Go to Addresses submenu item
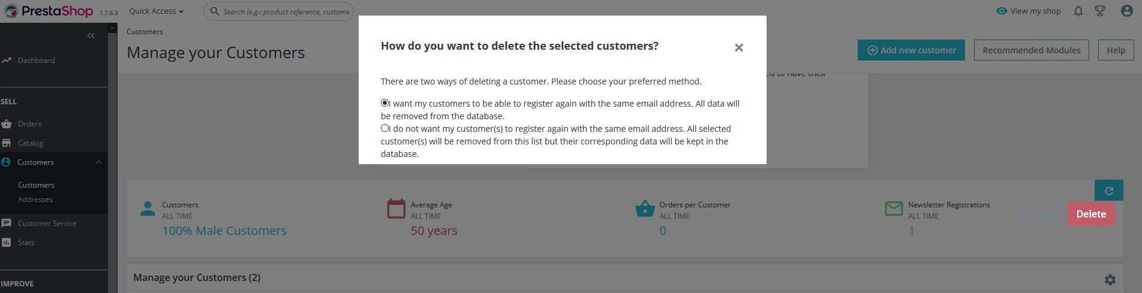1142x293 pixels. click(35, 200)
